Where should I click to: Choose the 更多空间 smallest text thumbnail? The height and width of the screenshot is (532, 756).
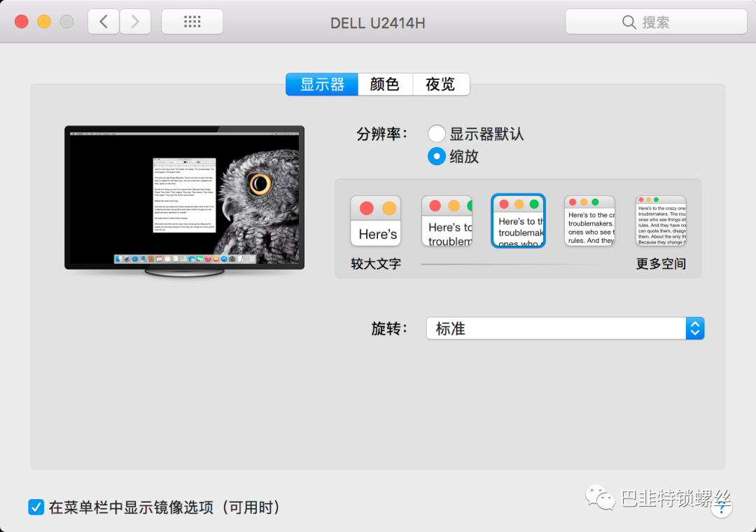click(661, 221)
